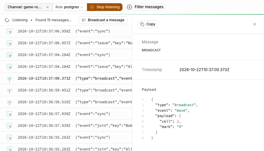Click the Listening status label
Image resolution: width=264 pixels, height=151 pixels.
click(20, 20)
